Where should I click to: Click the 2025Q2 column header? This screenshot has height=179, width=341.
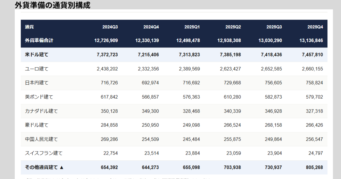click(233, 27)
